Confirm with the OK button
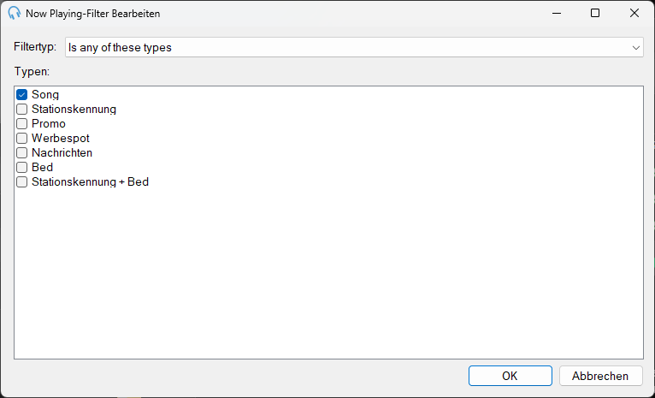655x398 pixels. coord(510,376)
